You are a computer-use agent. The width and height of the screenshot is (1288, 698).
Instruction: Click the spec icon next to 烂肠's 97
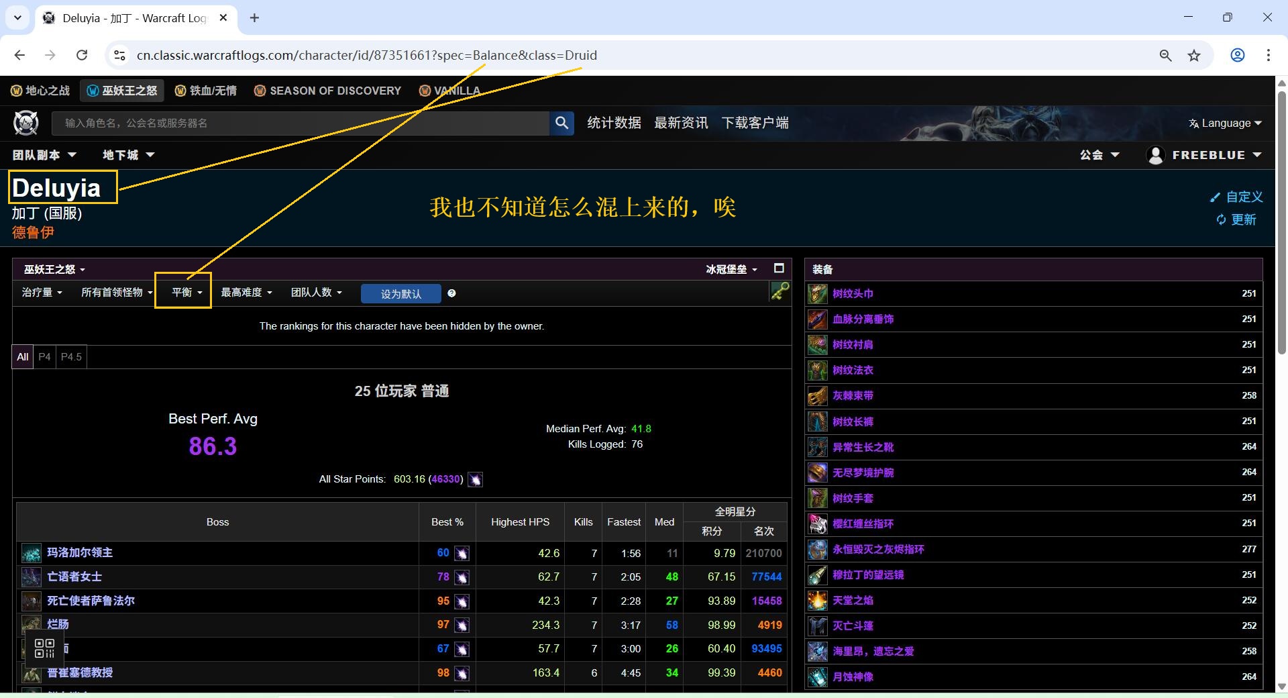click(x=462, y=625)
